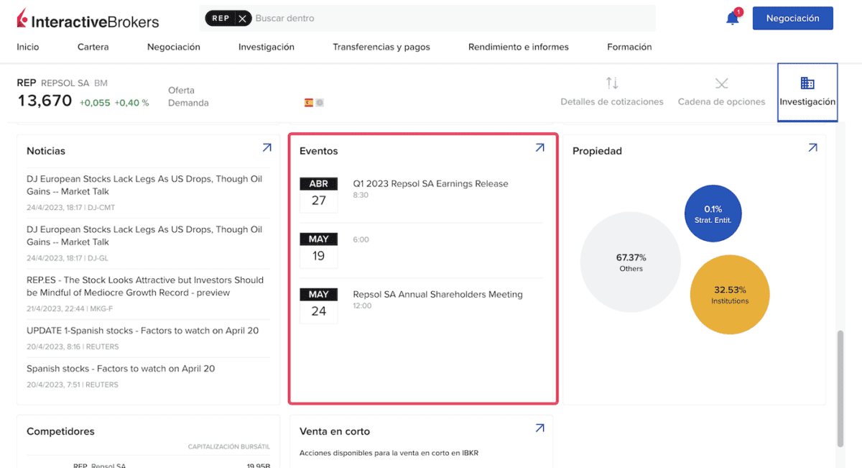Open Detalles de cotizaciones arrows icon
The height and width of the screenshot is (468, 862).
coord(612,83)
